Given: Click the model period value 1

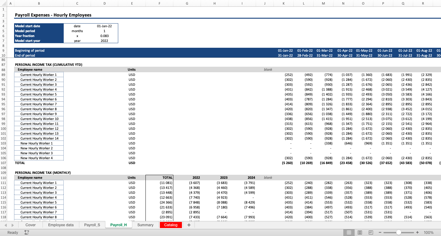Looking at the screenshot, I should coord(104,31).
